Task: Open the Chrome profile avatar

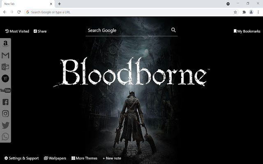Action: [251, 12]
